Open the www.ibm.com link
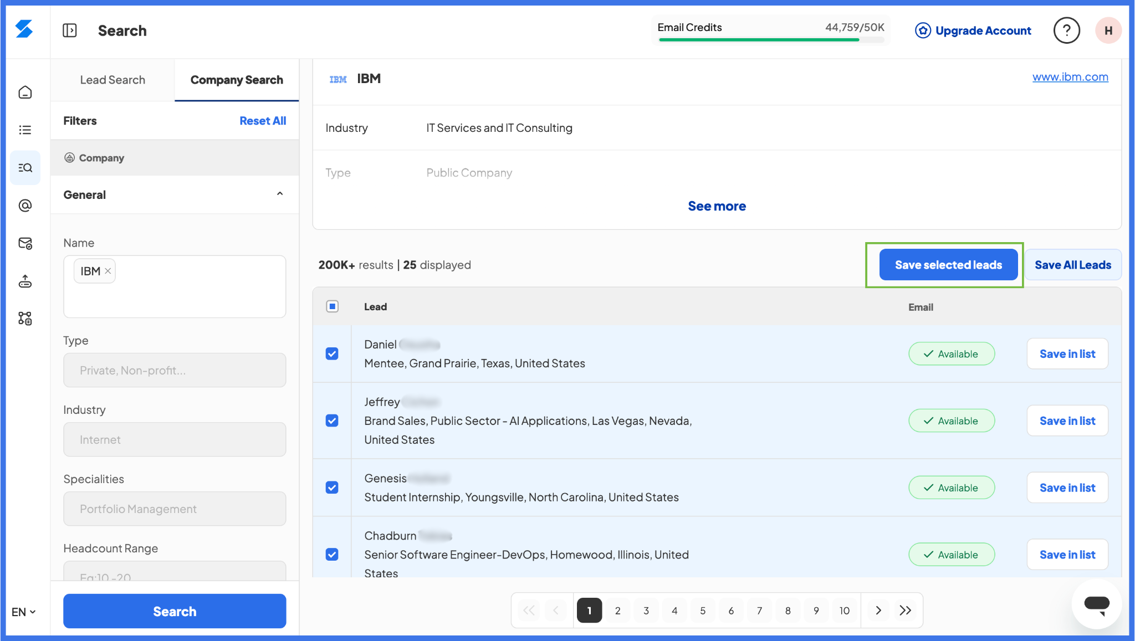This screenshot has width=1135, height=641. click(1070, 77)
